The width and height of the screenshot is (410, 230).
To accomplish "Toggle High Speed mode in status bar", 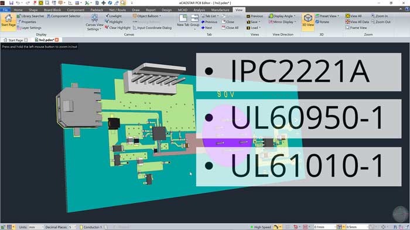I will click(261, 227).
